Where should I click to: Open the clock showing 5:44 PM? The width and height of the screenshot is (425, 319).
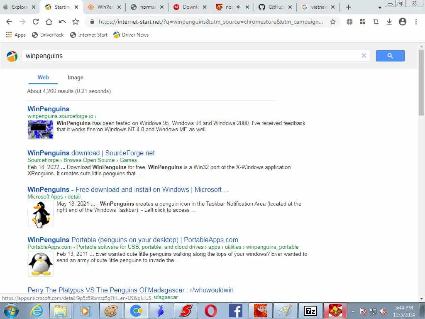[x=404, y=311]
